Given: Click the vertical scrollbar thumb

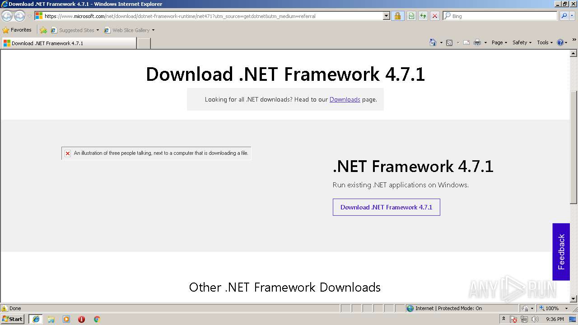Looking at the screenshot, I should (573, 147).
